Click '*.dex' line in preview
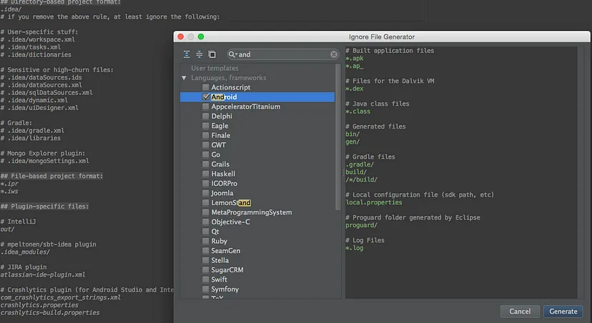The height and width of the screenshot is (323, 592). [355, 89]
